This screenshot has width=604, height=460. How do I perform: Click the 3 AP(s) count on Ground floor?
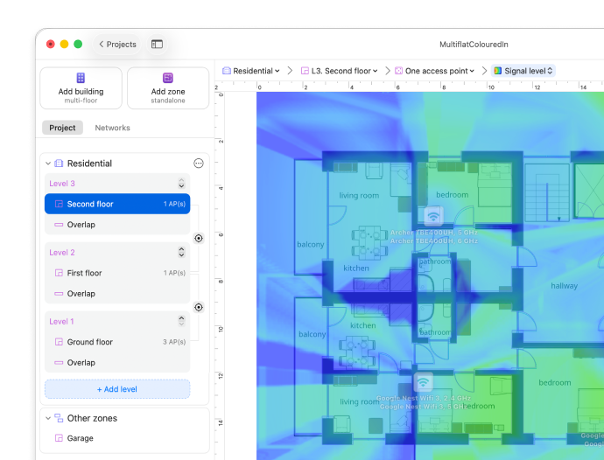coord(174,342)
